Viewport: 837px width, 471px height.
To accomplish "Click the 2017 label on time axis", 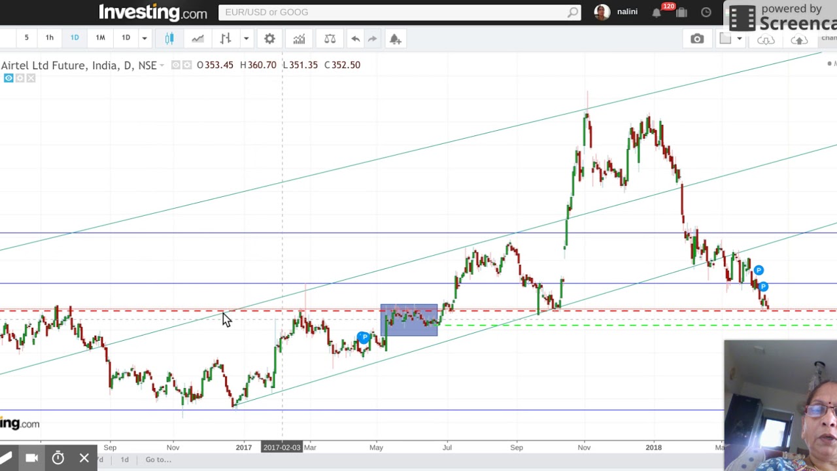I will [x=244, y=447].
